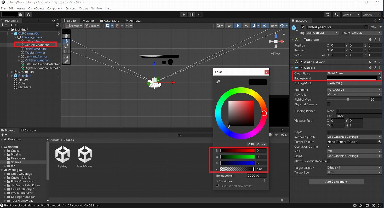Select the Scale tool

coord(66,51)
